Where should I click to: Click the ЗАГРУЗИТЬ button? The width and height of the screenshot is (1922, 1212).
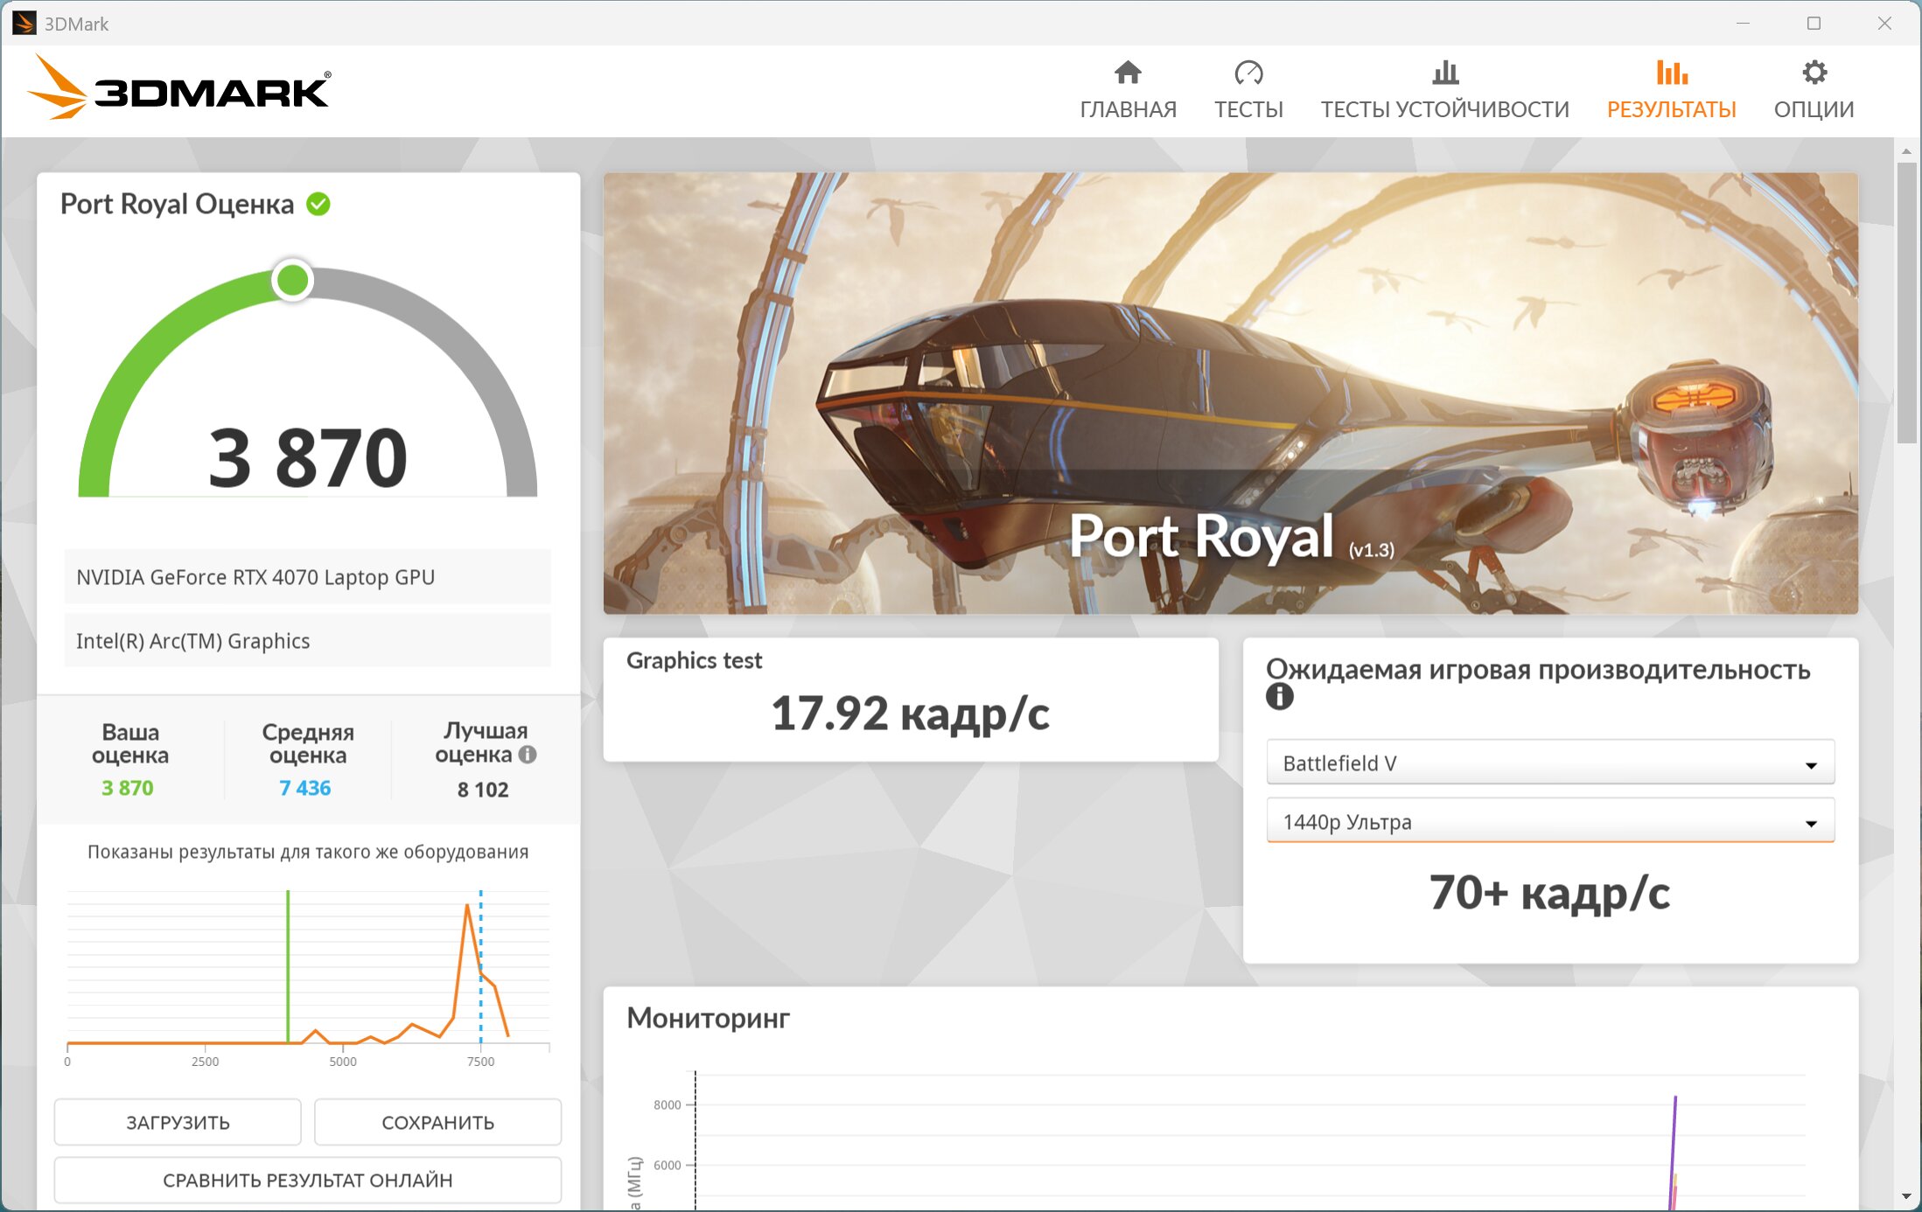178,1122
